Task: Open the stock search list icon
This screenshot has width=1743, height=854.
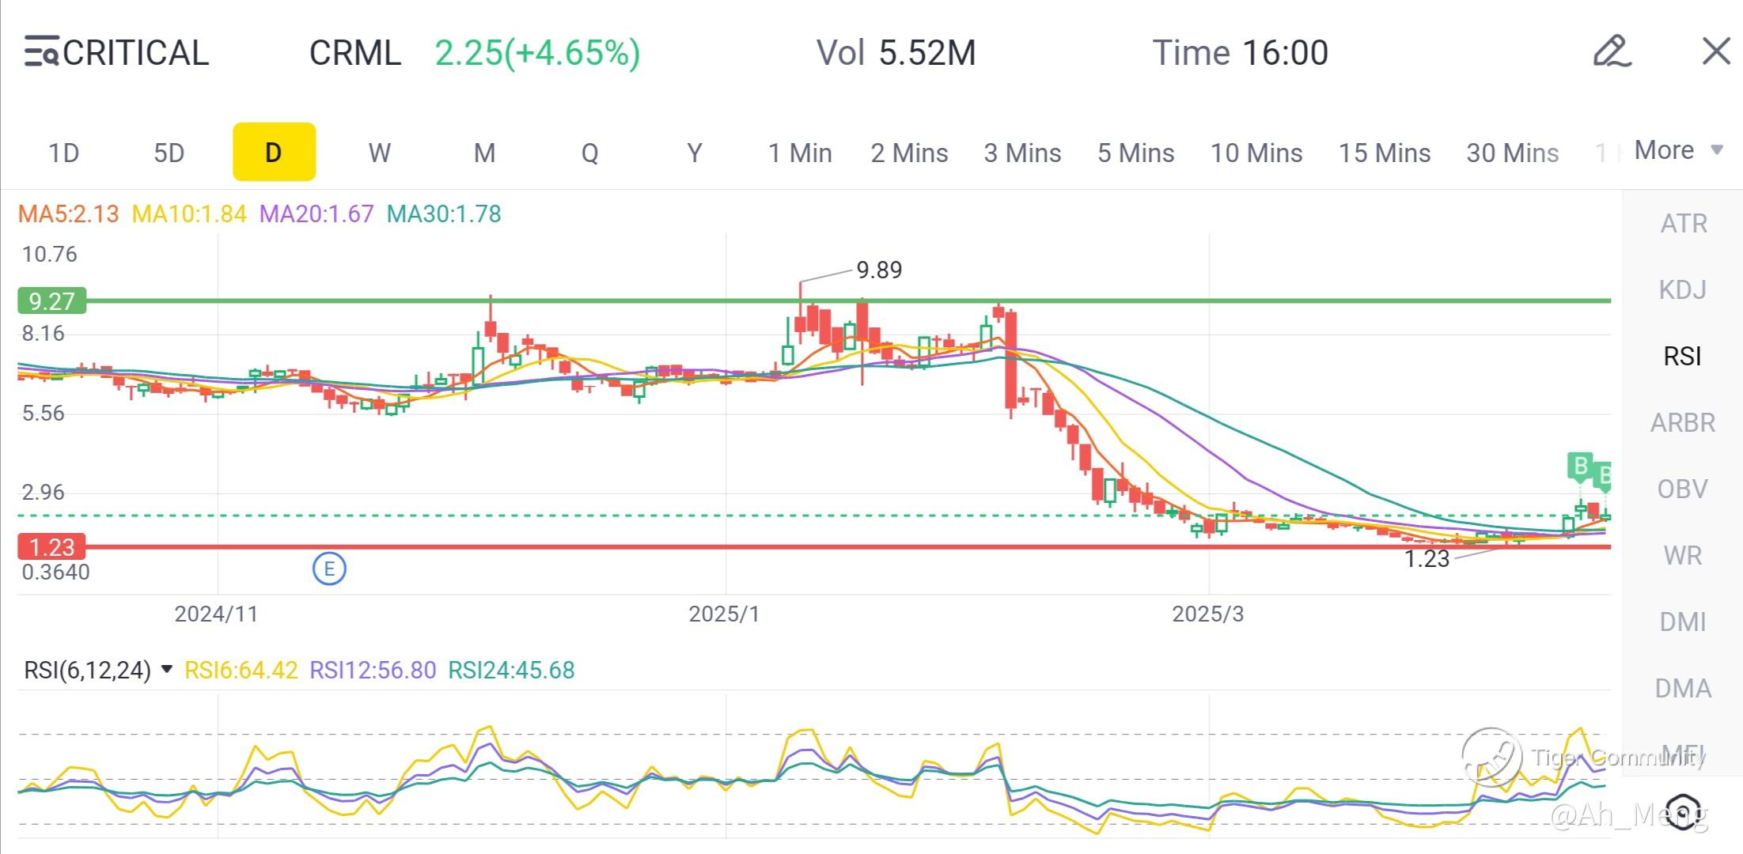Action: (41, 52)
